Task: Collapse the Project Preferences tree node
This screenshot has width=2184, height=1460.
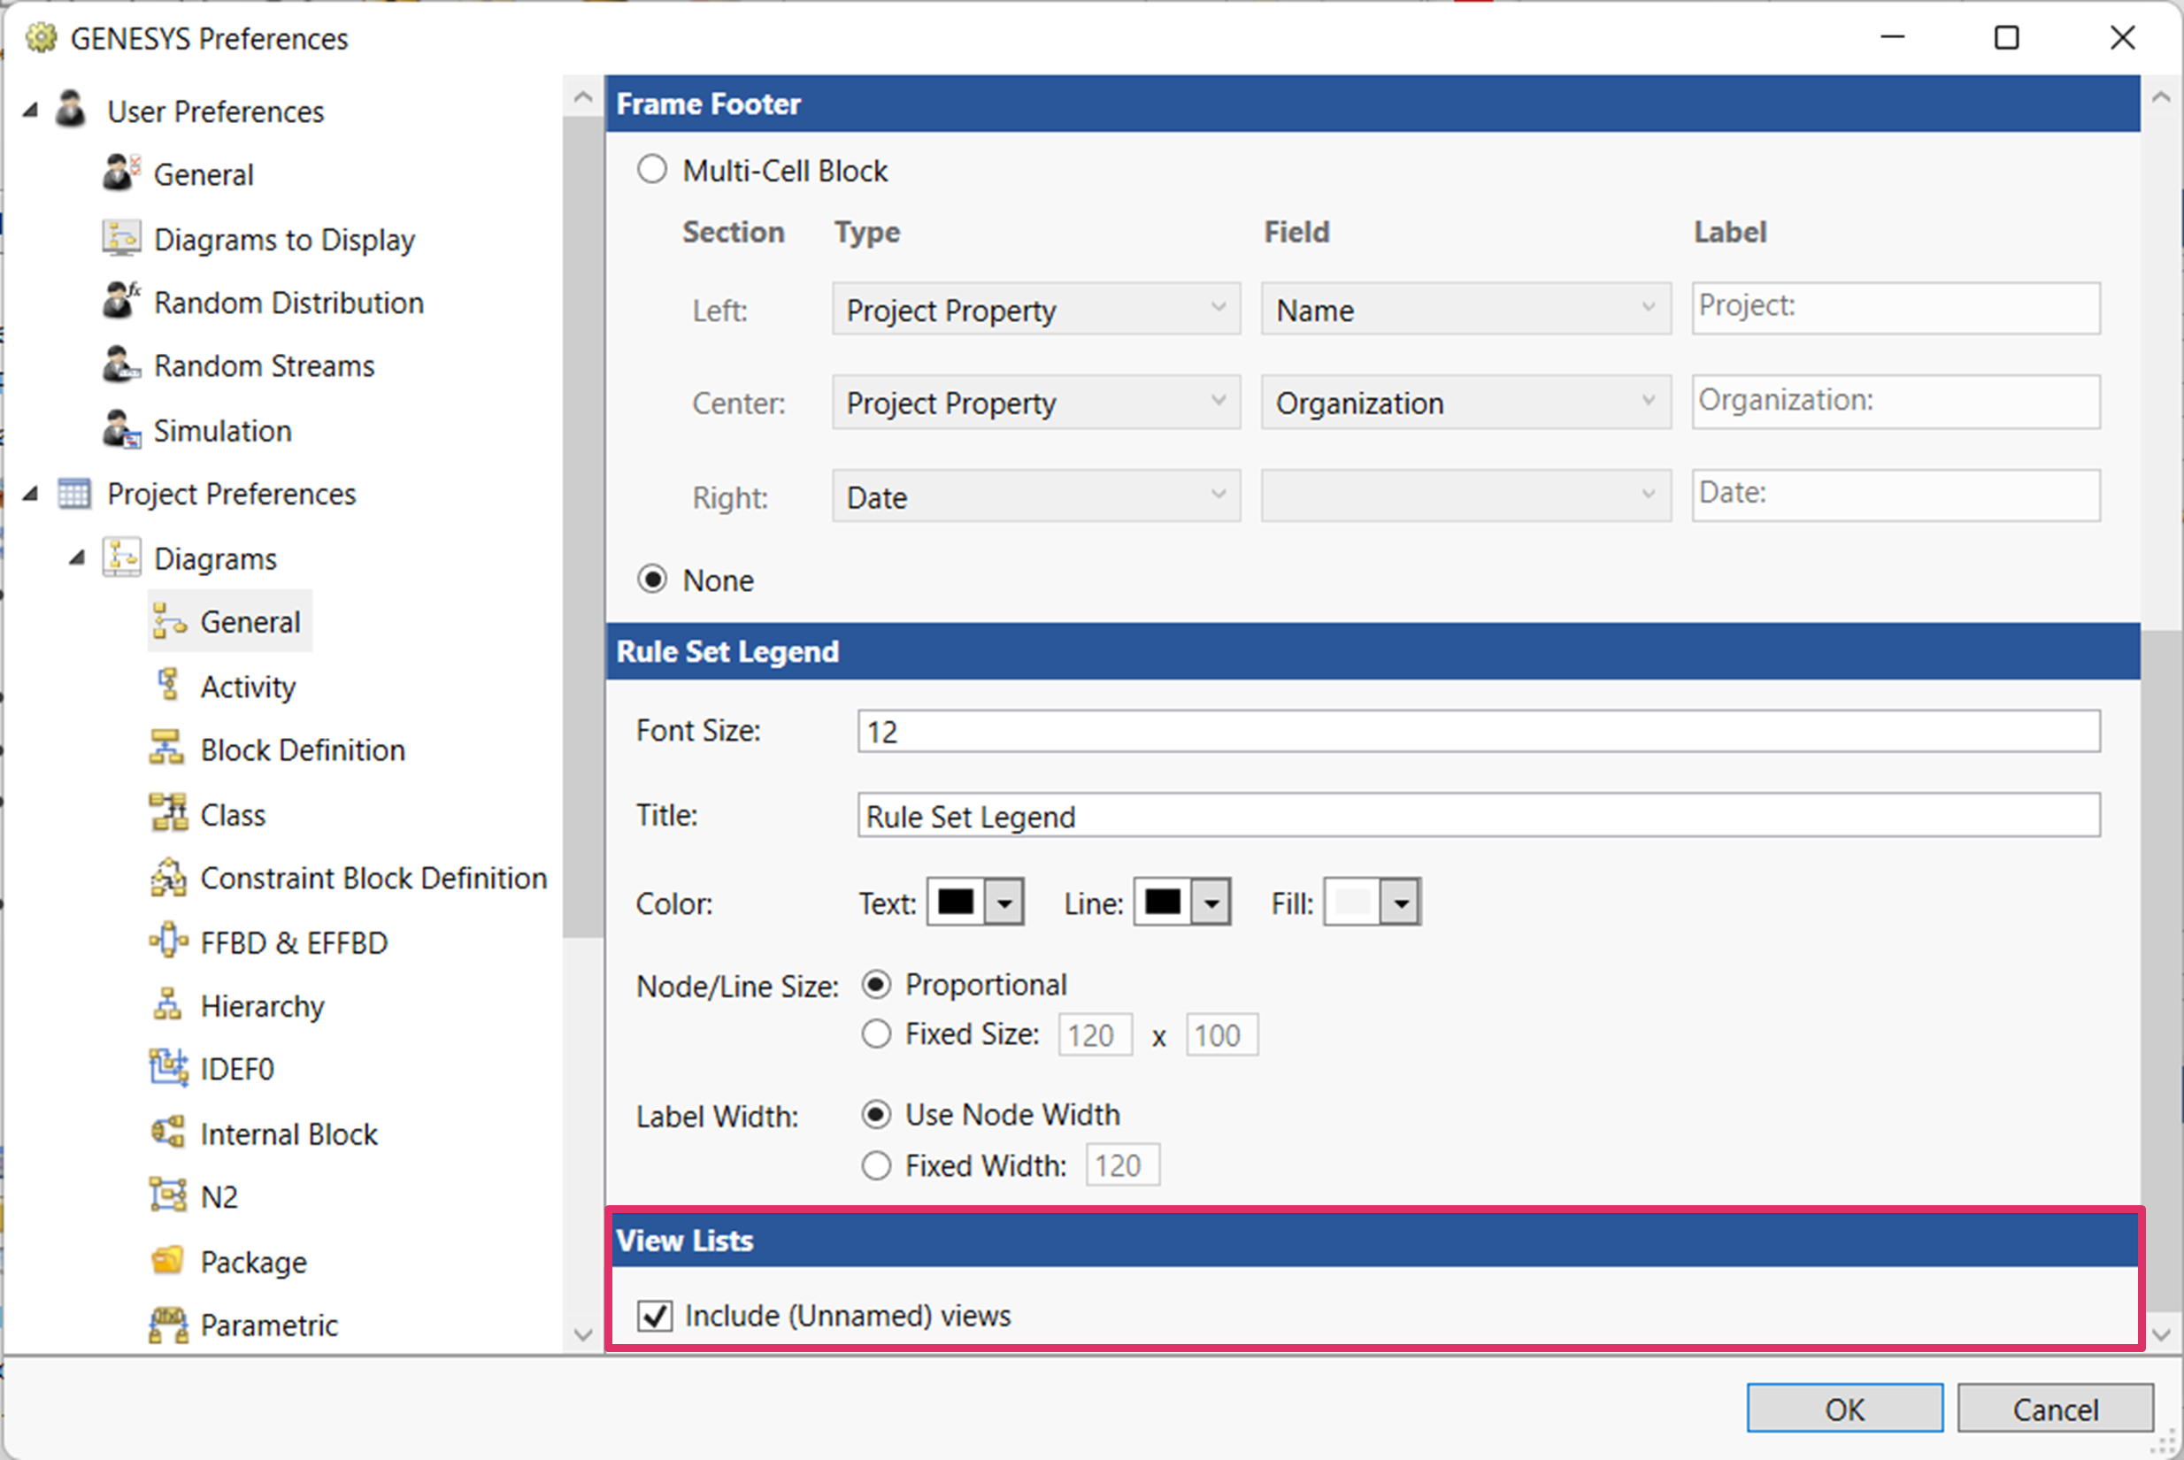Action: (x=31, y=494)
